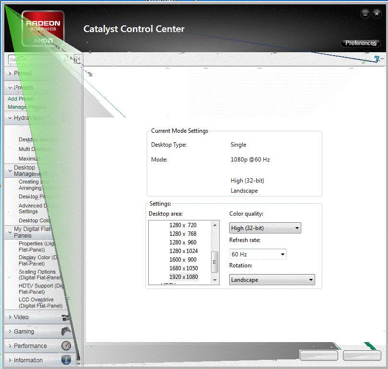The height and width of the screenshot is (369, 388).
Task: Minimize the Catalyst Control Center window
Action: tap(365, 14)
